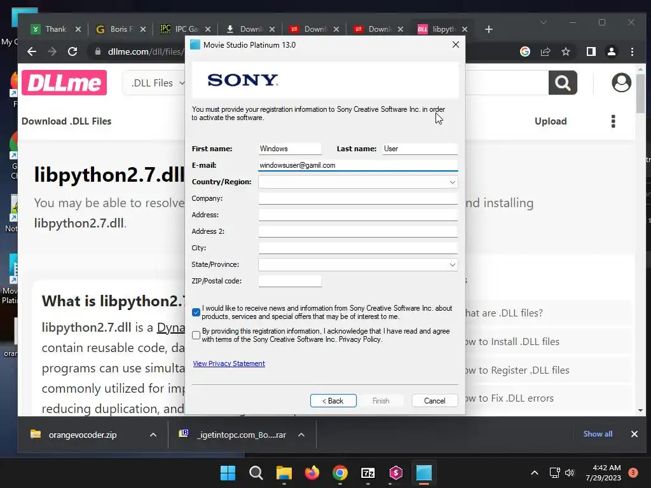Click the Movie Studio taskbar icon

424,473
